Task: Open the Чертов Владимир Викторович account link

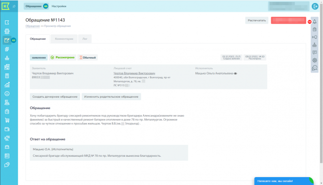Action: (x=134, y=73)
